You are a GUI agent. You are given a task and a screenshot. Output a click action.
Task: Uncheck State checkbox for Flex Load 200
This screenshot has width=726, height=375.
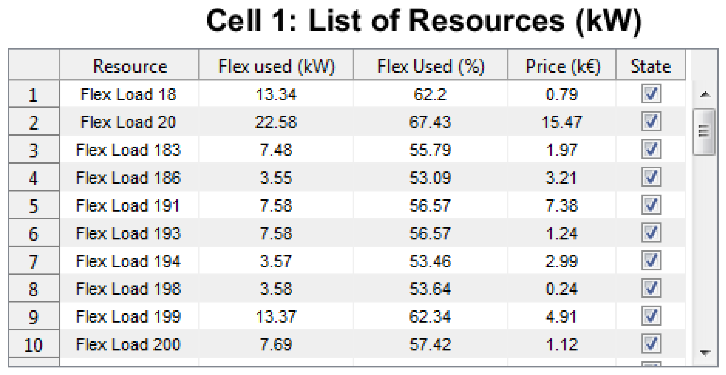tap(651, 344)
